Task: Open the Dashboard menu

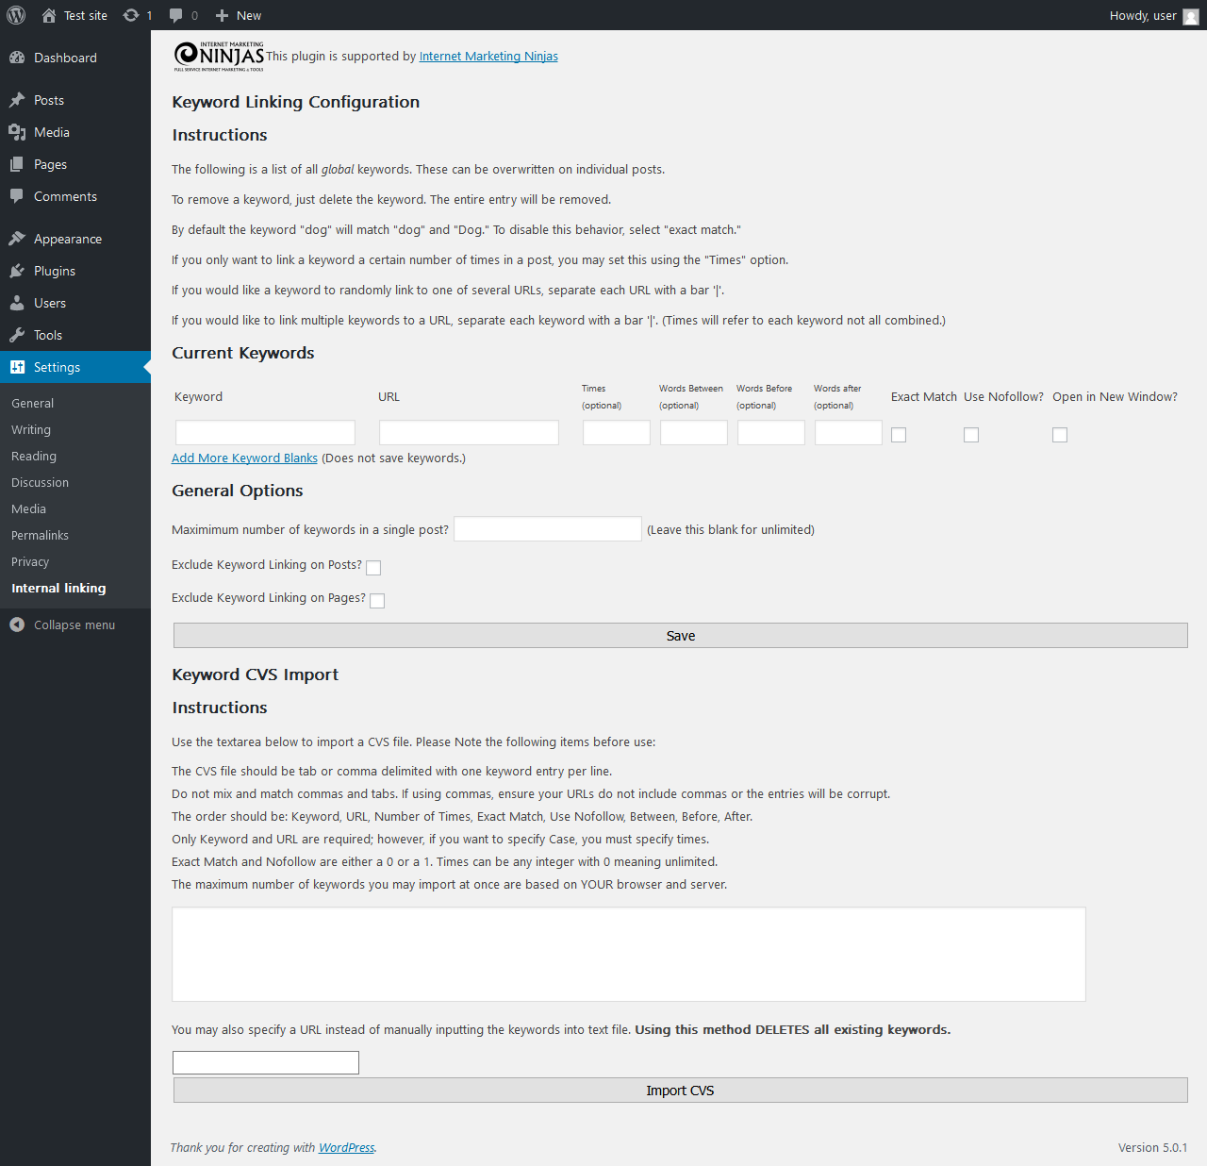Action: point(75,58)
